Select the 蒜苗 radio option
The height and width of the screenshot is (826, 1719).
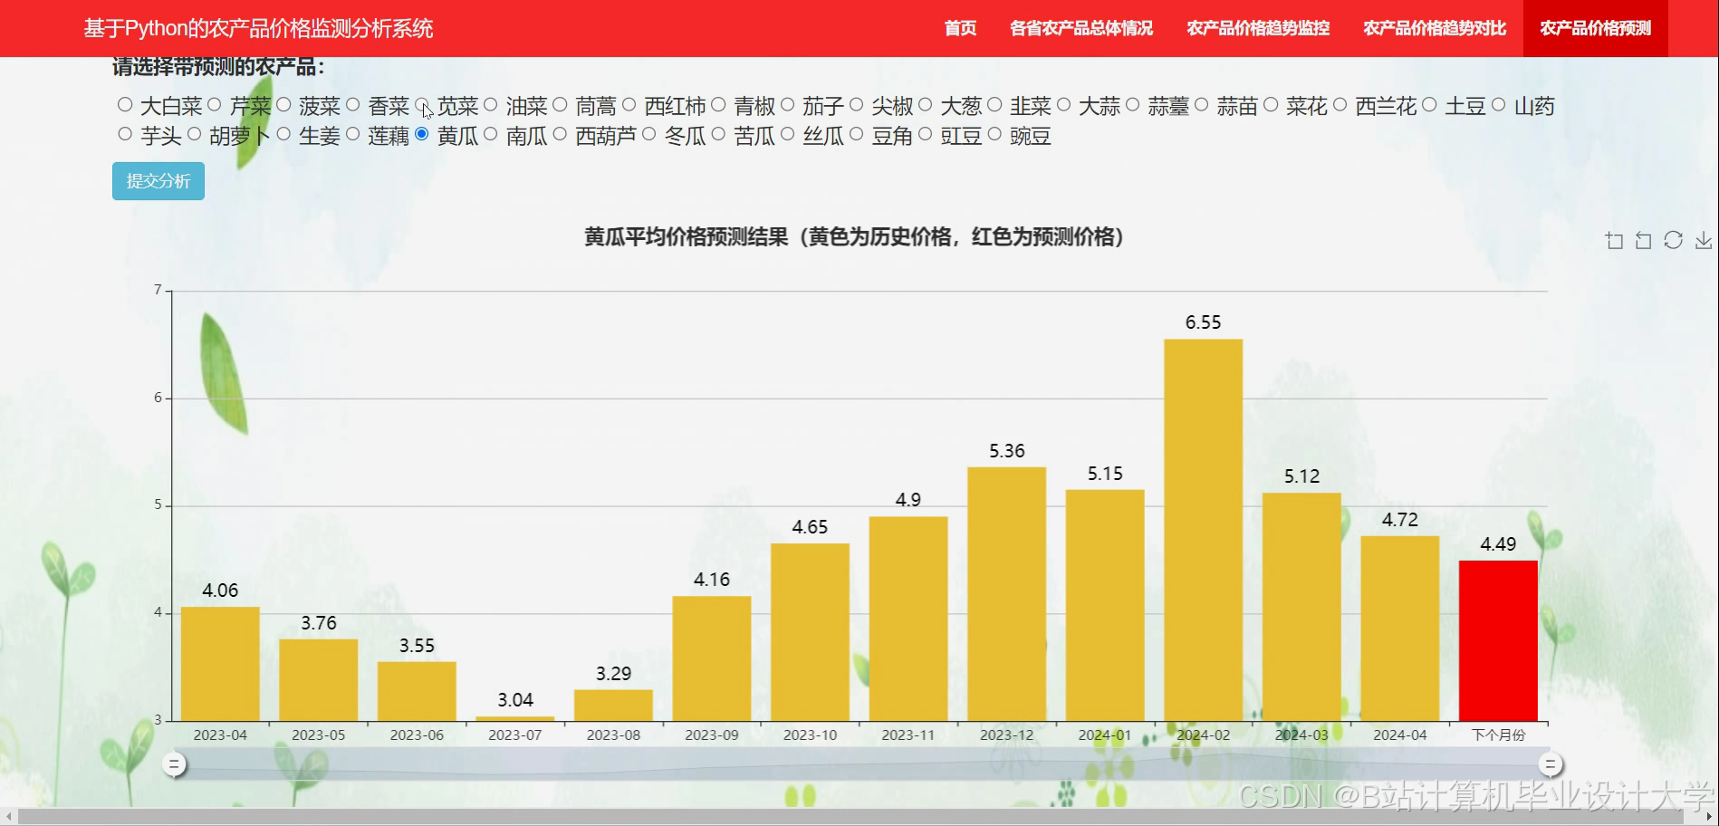[1201, 105]
